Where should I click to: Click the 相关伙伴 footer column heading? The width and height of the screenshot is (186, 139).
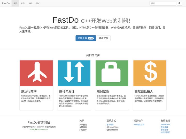(138, 121)
